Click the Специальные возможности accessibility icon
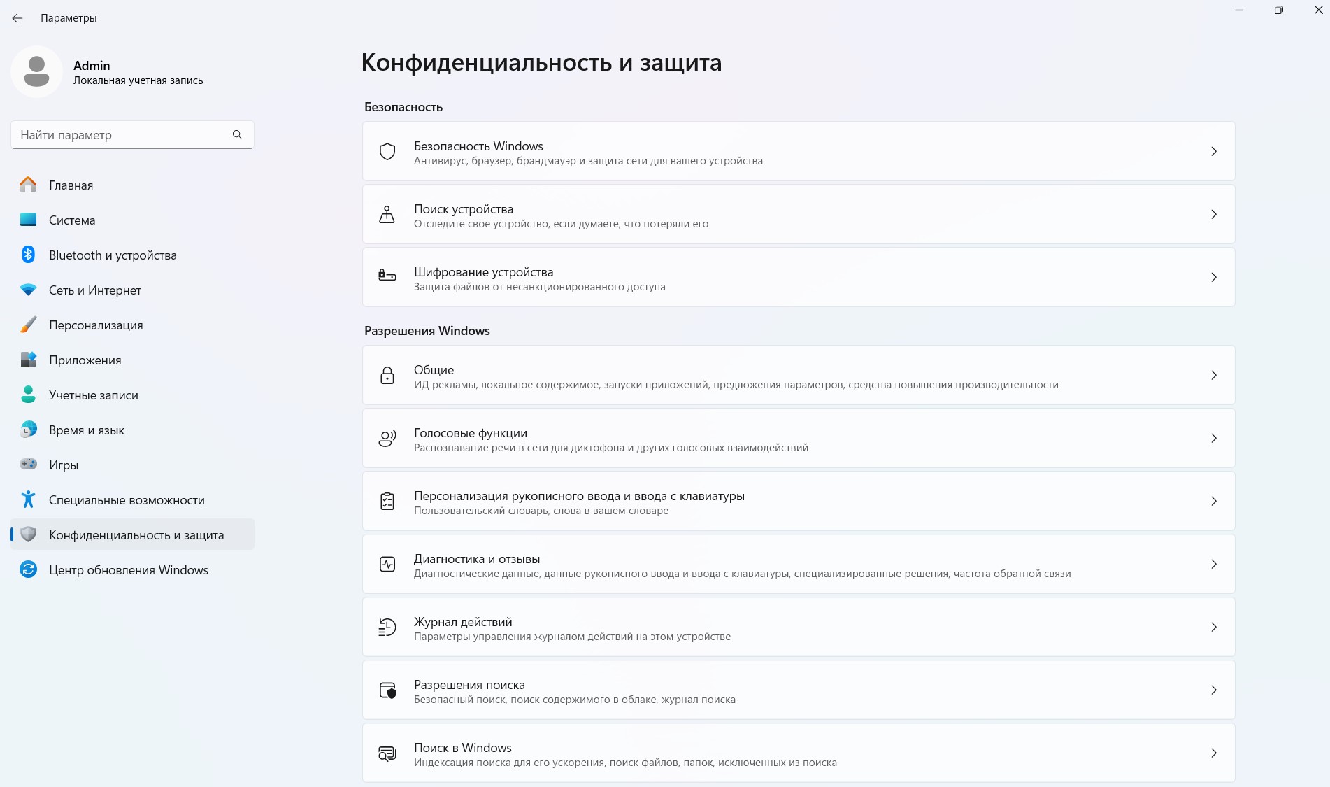Image resolution: width=1330 pixels, height=787 pixels. click(x=28, y=499)
